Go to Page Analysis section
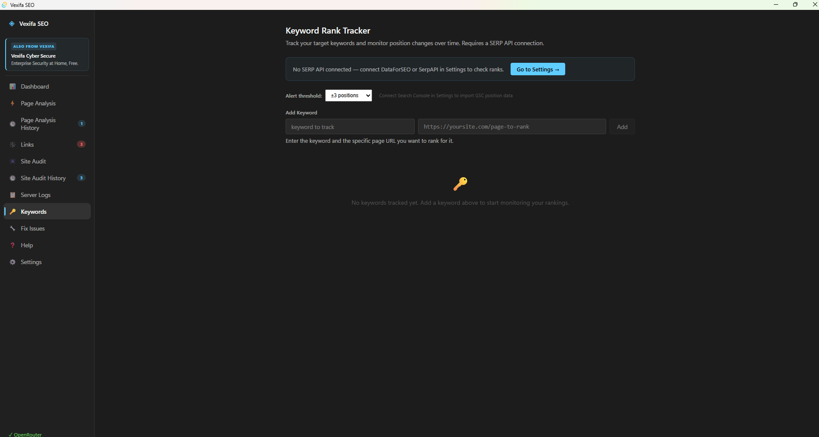 [x=47, y=103]
